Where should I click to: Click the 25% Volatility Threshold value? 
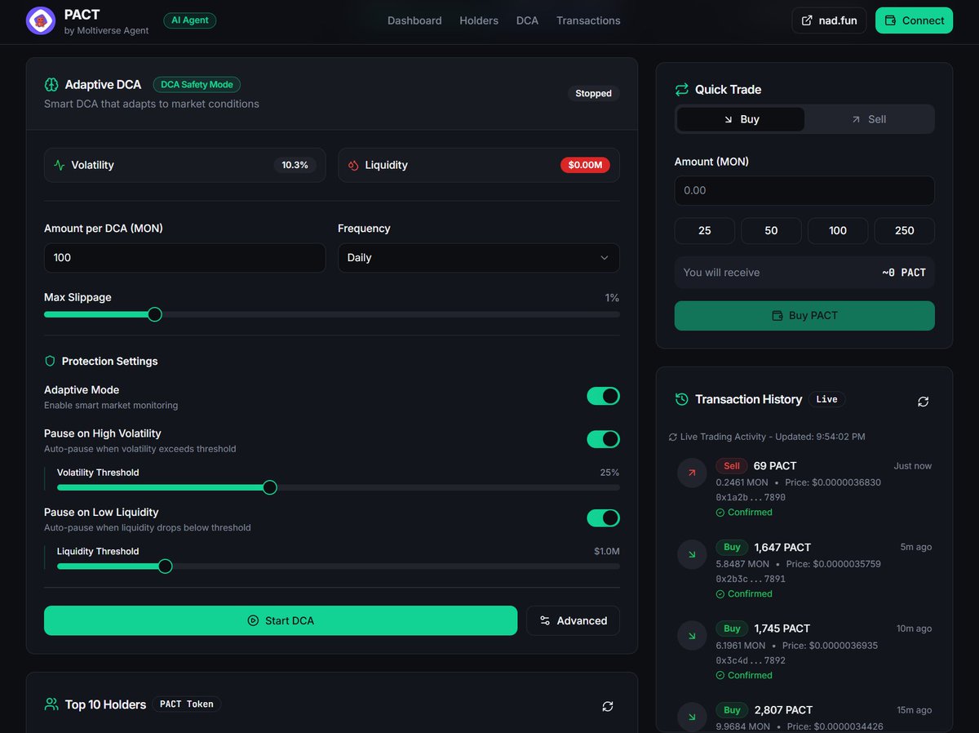point(609,473)
